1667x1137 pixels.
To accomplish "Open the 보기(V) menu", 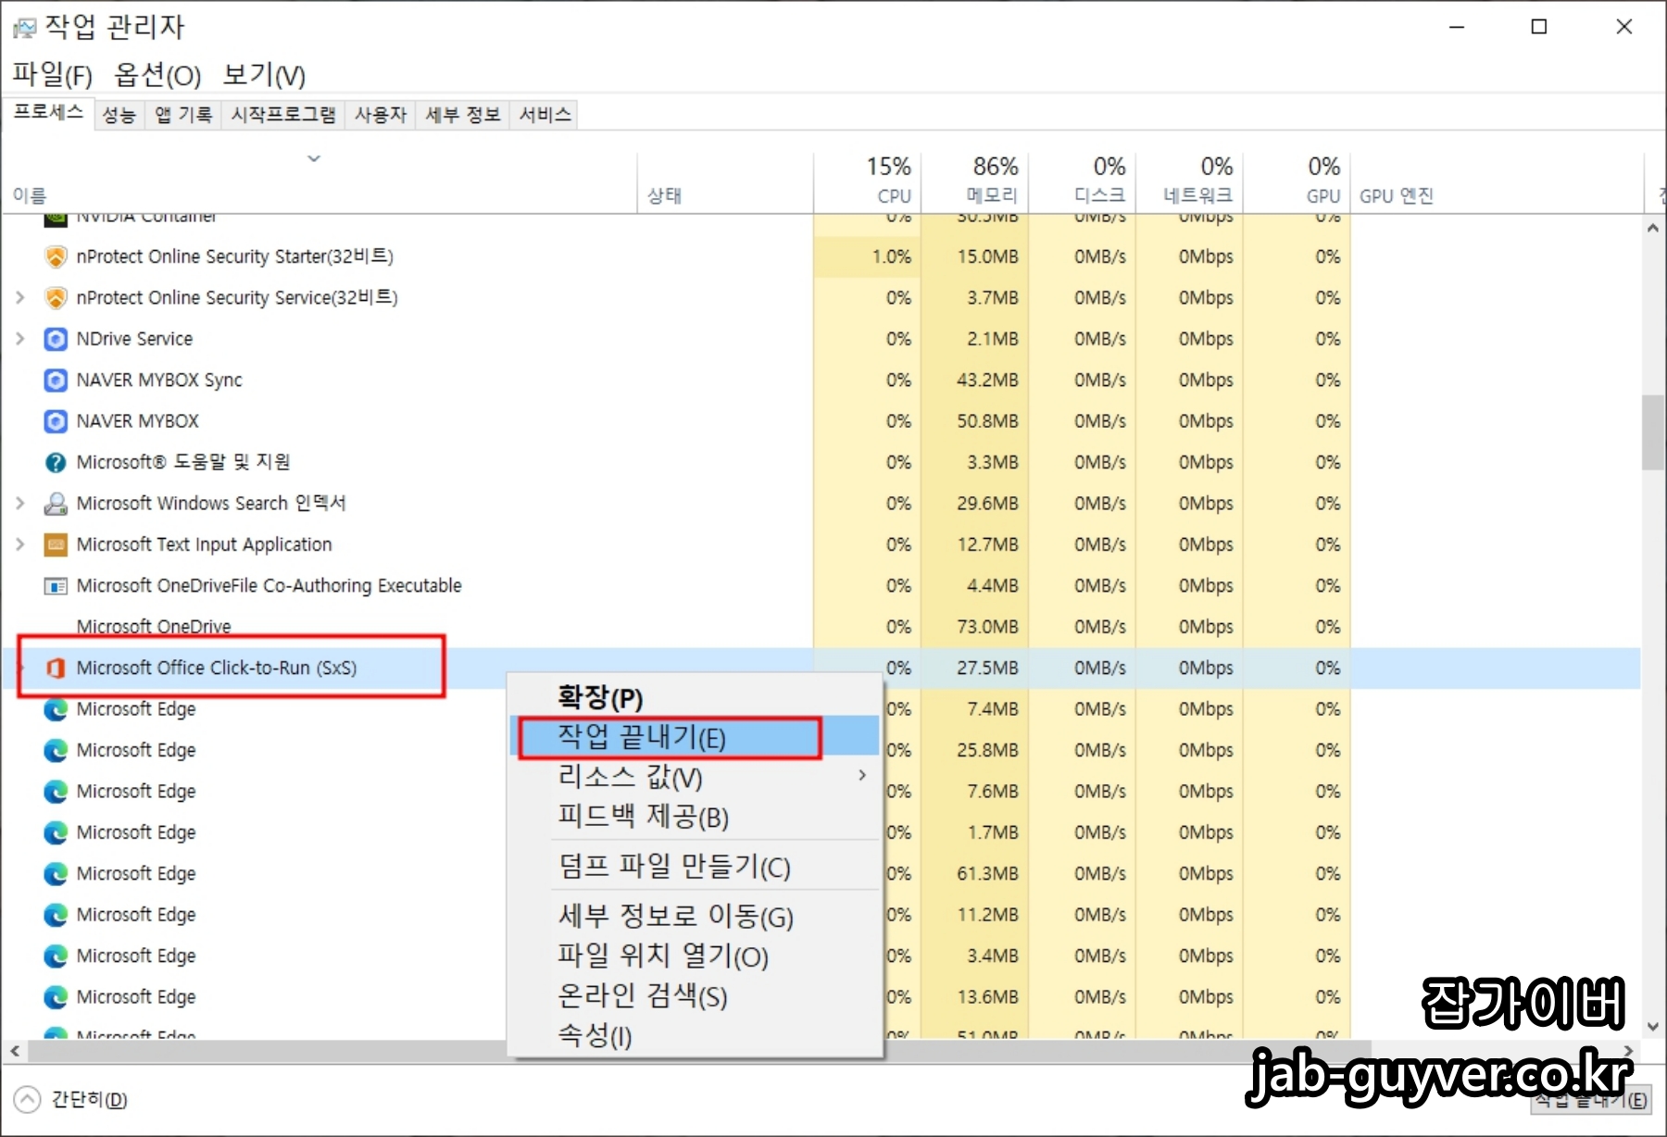I will coord(263,74).
